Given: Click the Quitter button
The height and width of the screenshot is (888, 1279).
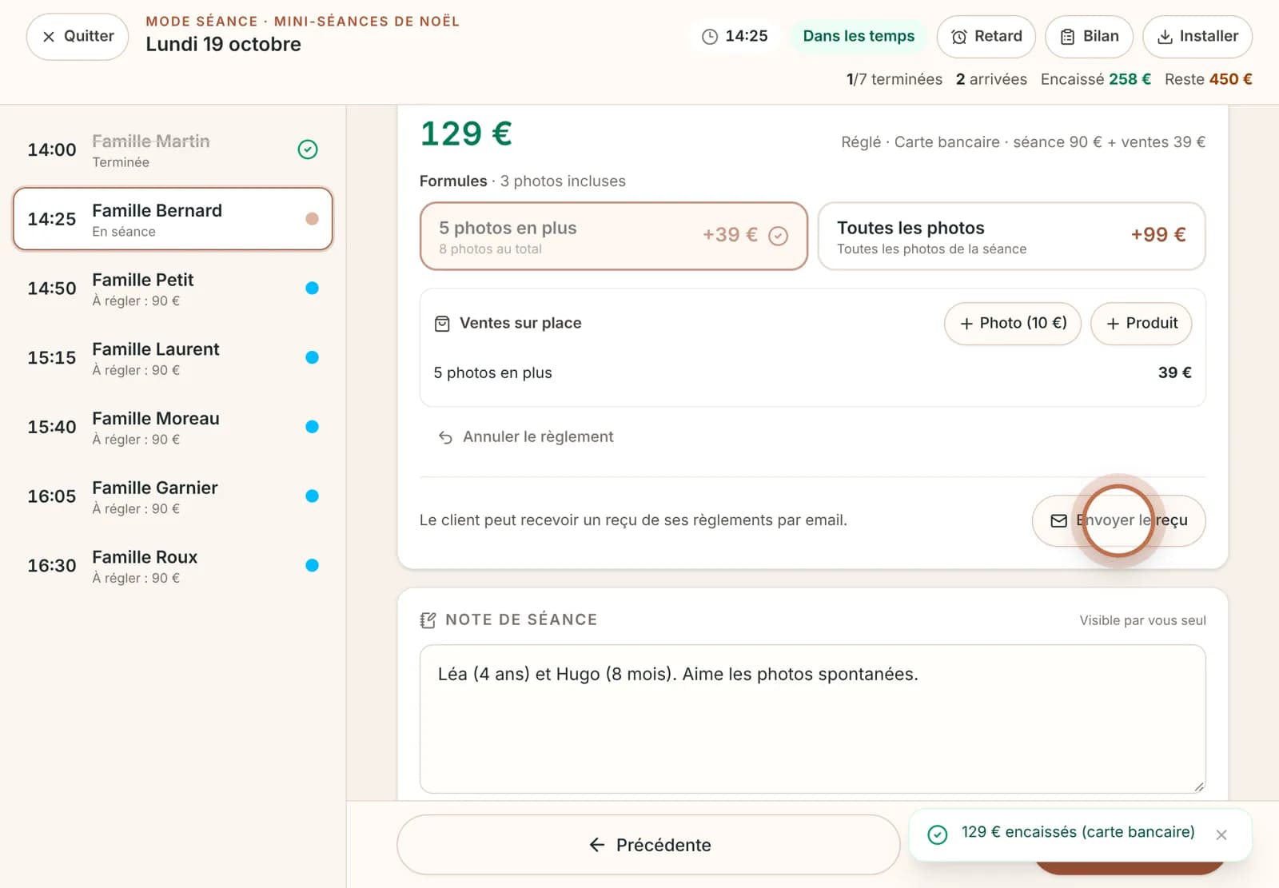Looking at the screenshot, I should pyautogui.click(x=78, y=37).
